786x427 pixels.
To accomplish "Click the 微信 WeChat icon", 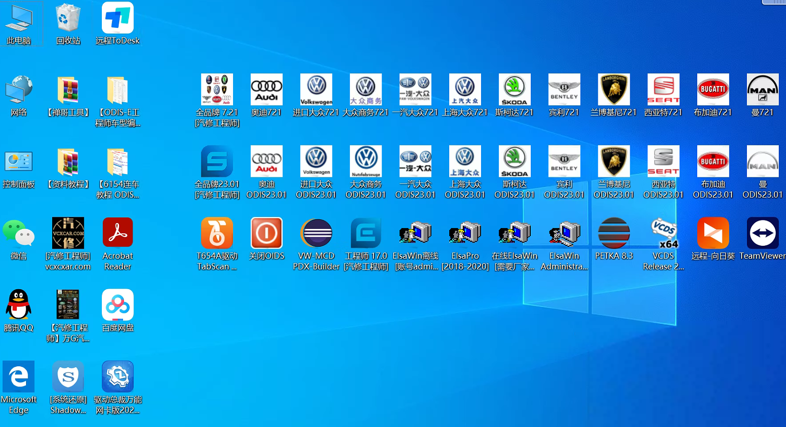I will pos(18,233).
